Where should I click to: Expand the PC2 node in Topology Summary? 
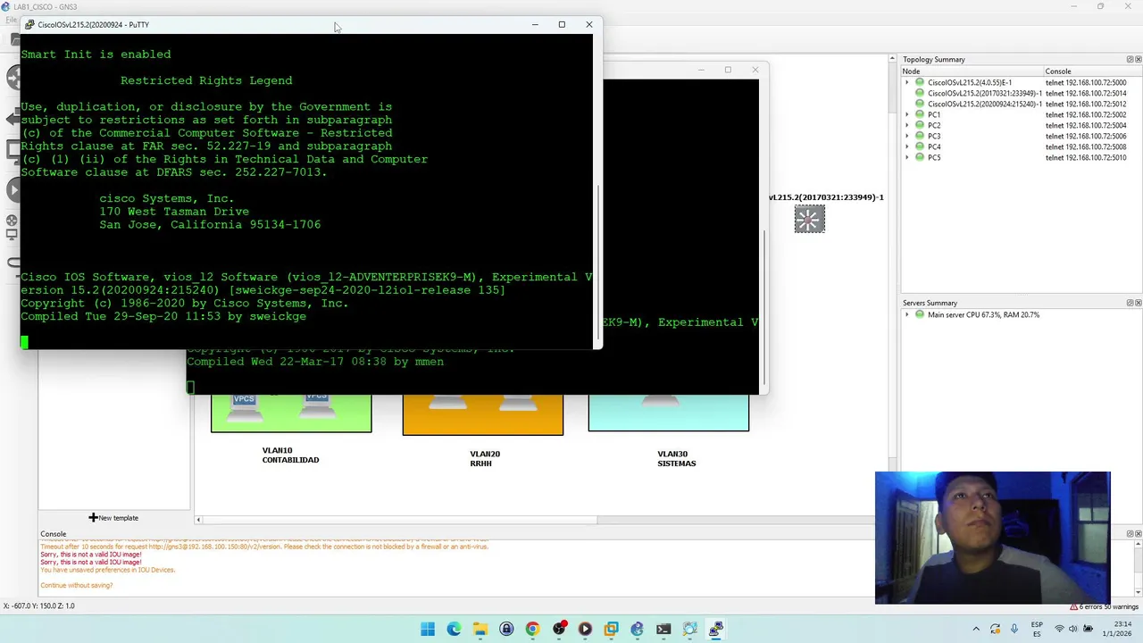click(x=907, y=125)
